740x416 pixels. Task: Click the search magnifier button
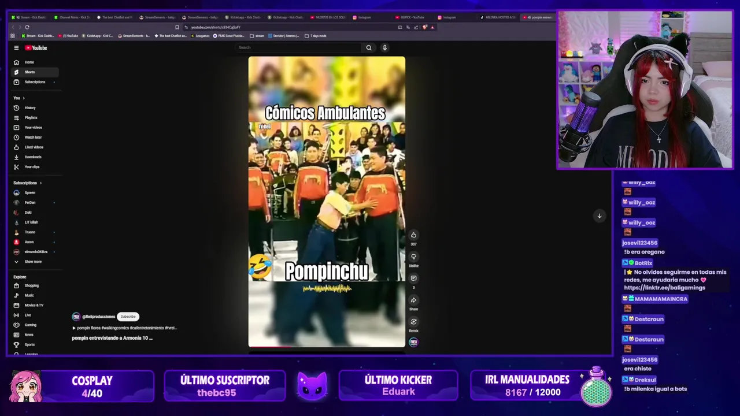point(369,48)
